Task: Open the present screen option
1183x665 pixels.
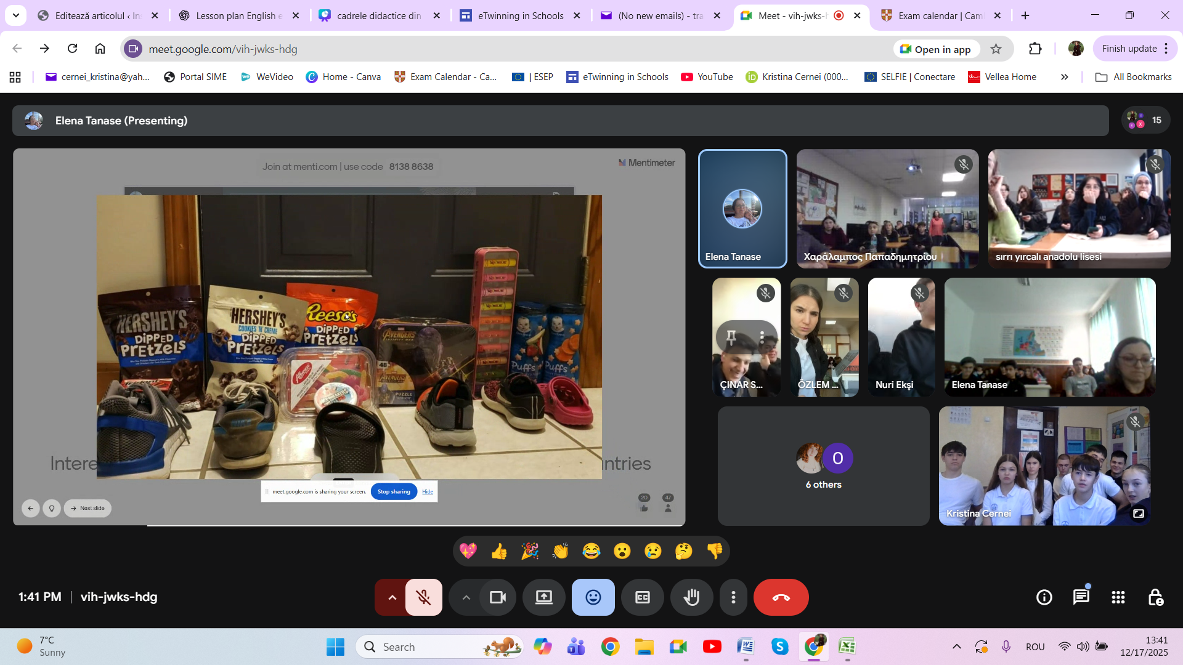Action: coord(543,597)
